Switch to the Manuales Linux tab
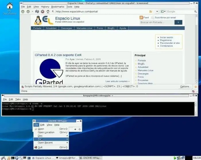The height and width of the screenshot is (160, 201). 84,28
